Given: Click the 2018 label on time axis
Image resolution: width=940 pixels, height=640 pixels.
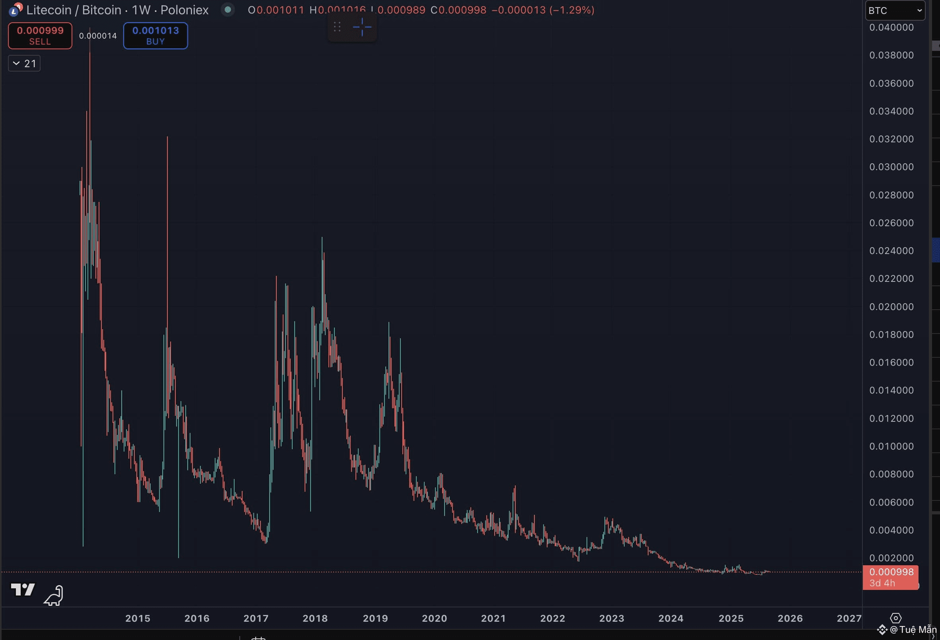Looking at the screenshot, I should pyautogui.click(x=315, y=618).
